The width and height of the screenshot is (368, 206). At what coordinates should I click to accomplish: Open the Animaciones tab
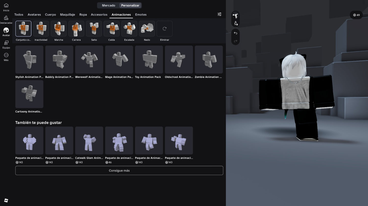pyautogui.click(x=121, y=14)
